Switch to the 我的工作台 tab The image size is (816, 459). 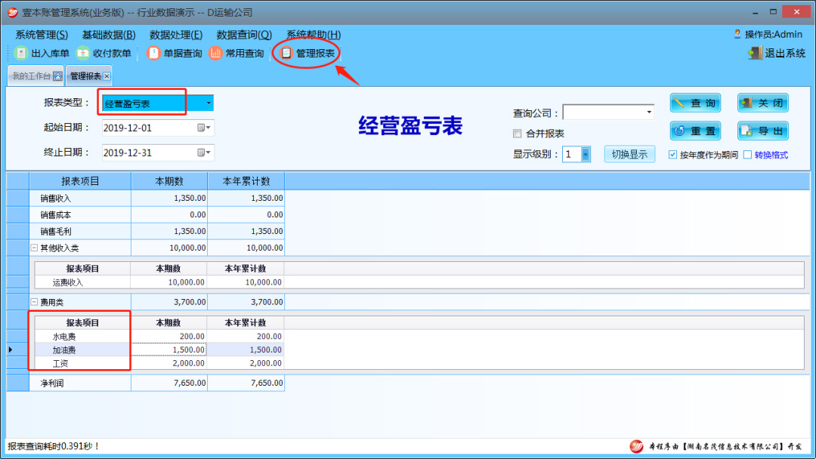[31, 76]
